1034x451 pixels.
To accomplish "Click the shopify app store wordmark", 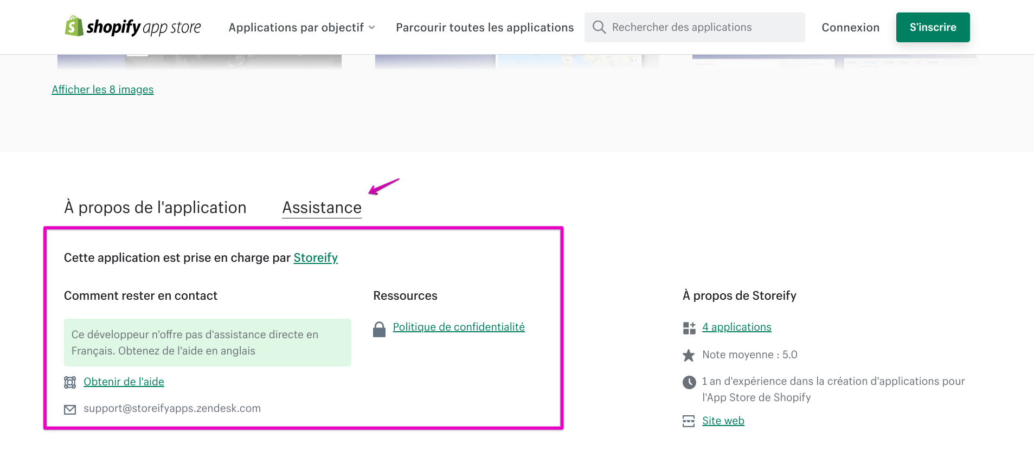I will [144, 27].
